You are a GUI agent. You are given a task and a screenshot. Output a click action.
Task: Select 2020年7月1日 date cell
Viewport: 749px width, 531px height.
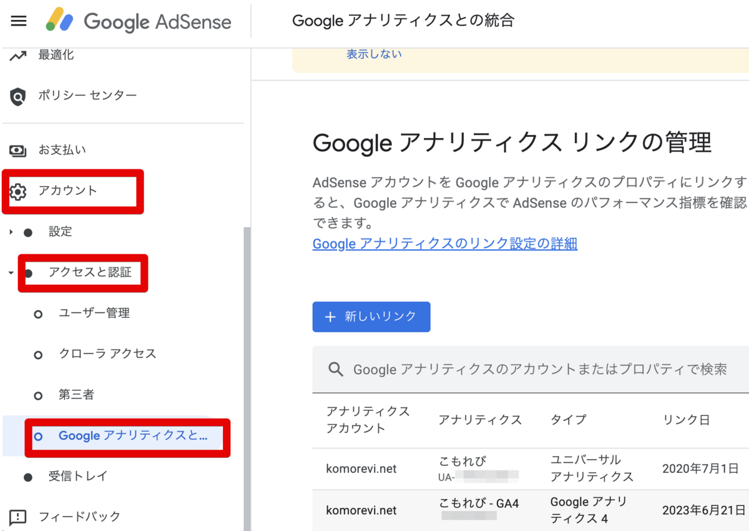coord(701,469)
